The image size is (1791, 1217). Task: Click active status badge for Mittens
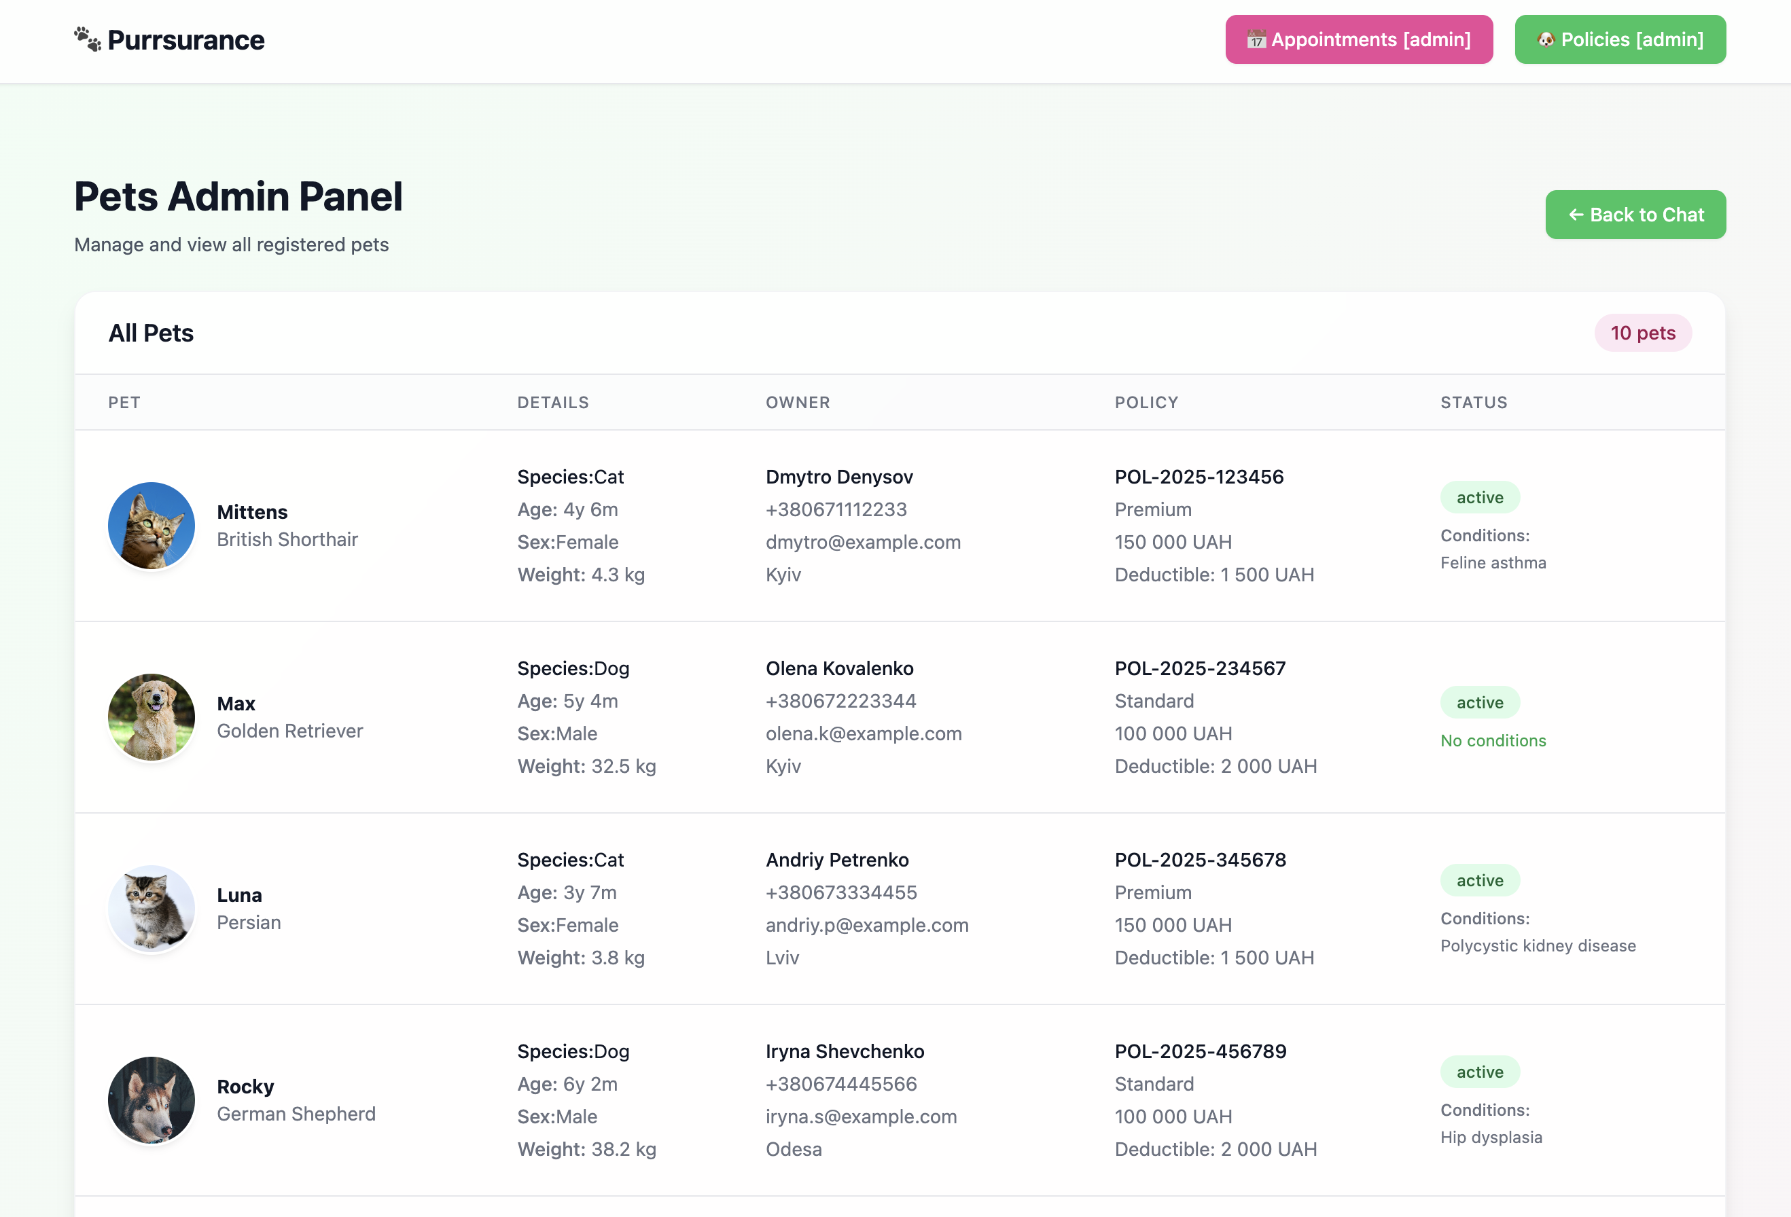pyautogui.click(x=1479, y=498)
